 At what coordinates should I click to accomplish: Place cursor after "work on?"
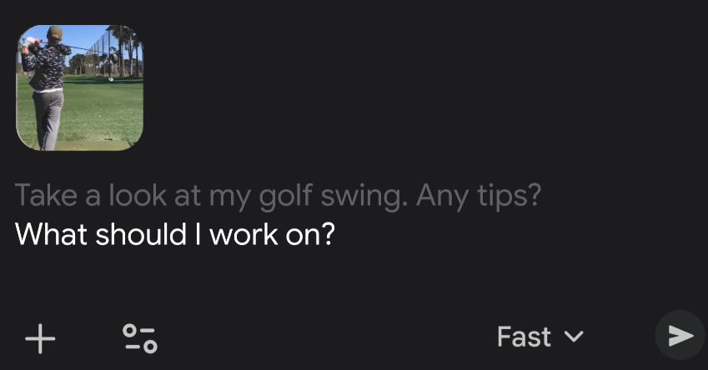335,234
